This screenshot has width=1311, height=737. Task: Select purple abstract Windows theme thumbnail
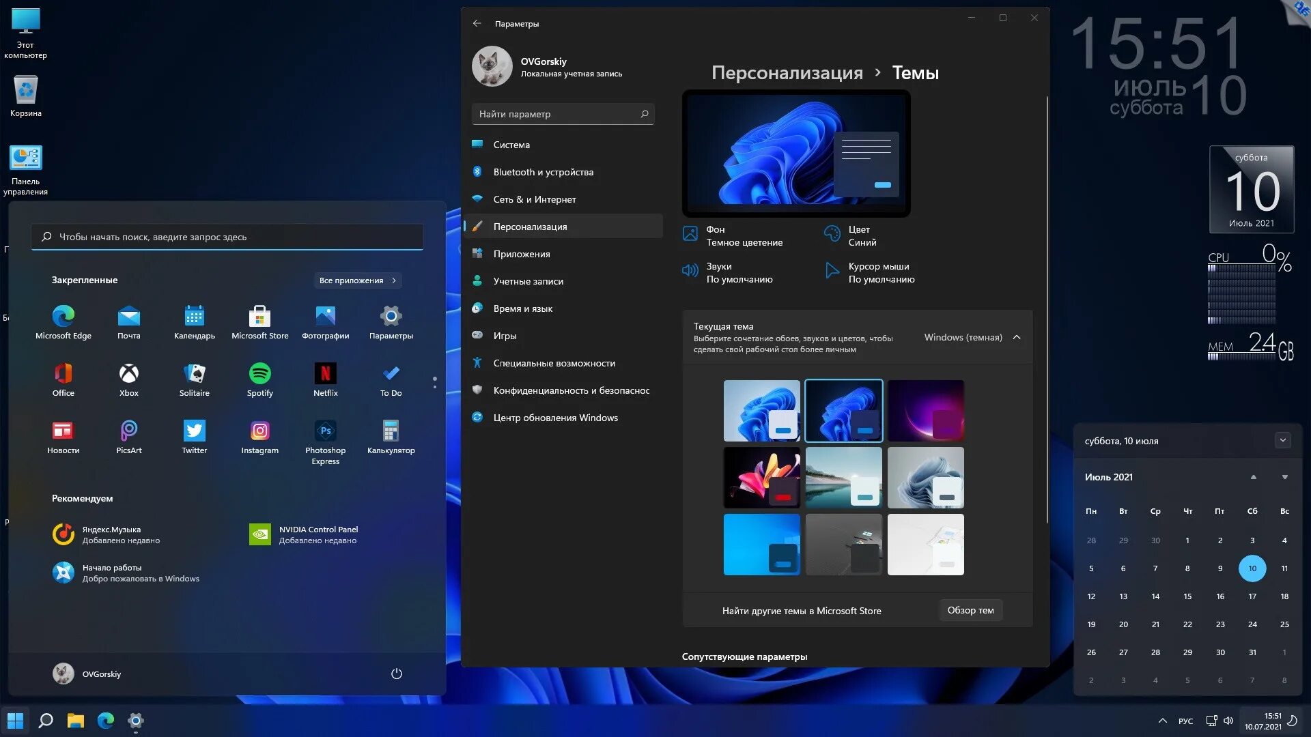(925, 410)
